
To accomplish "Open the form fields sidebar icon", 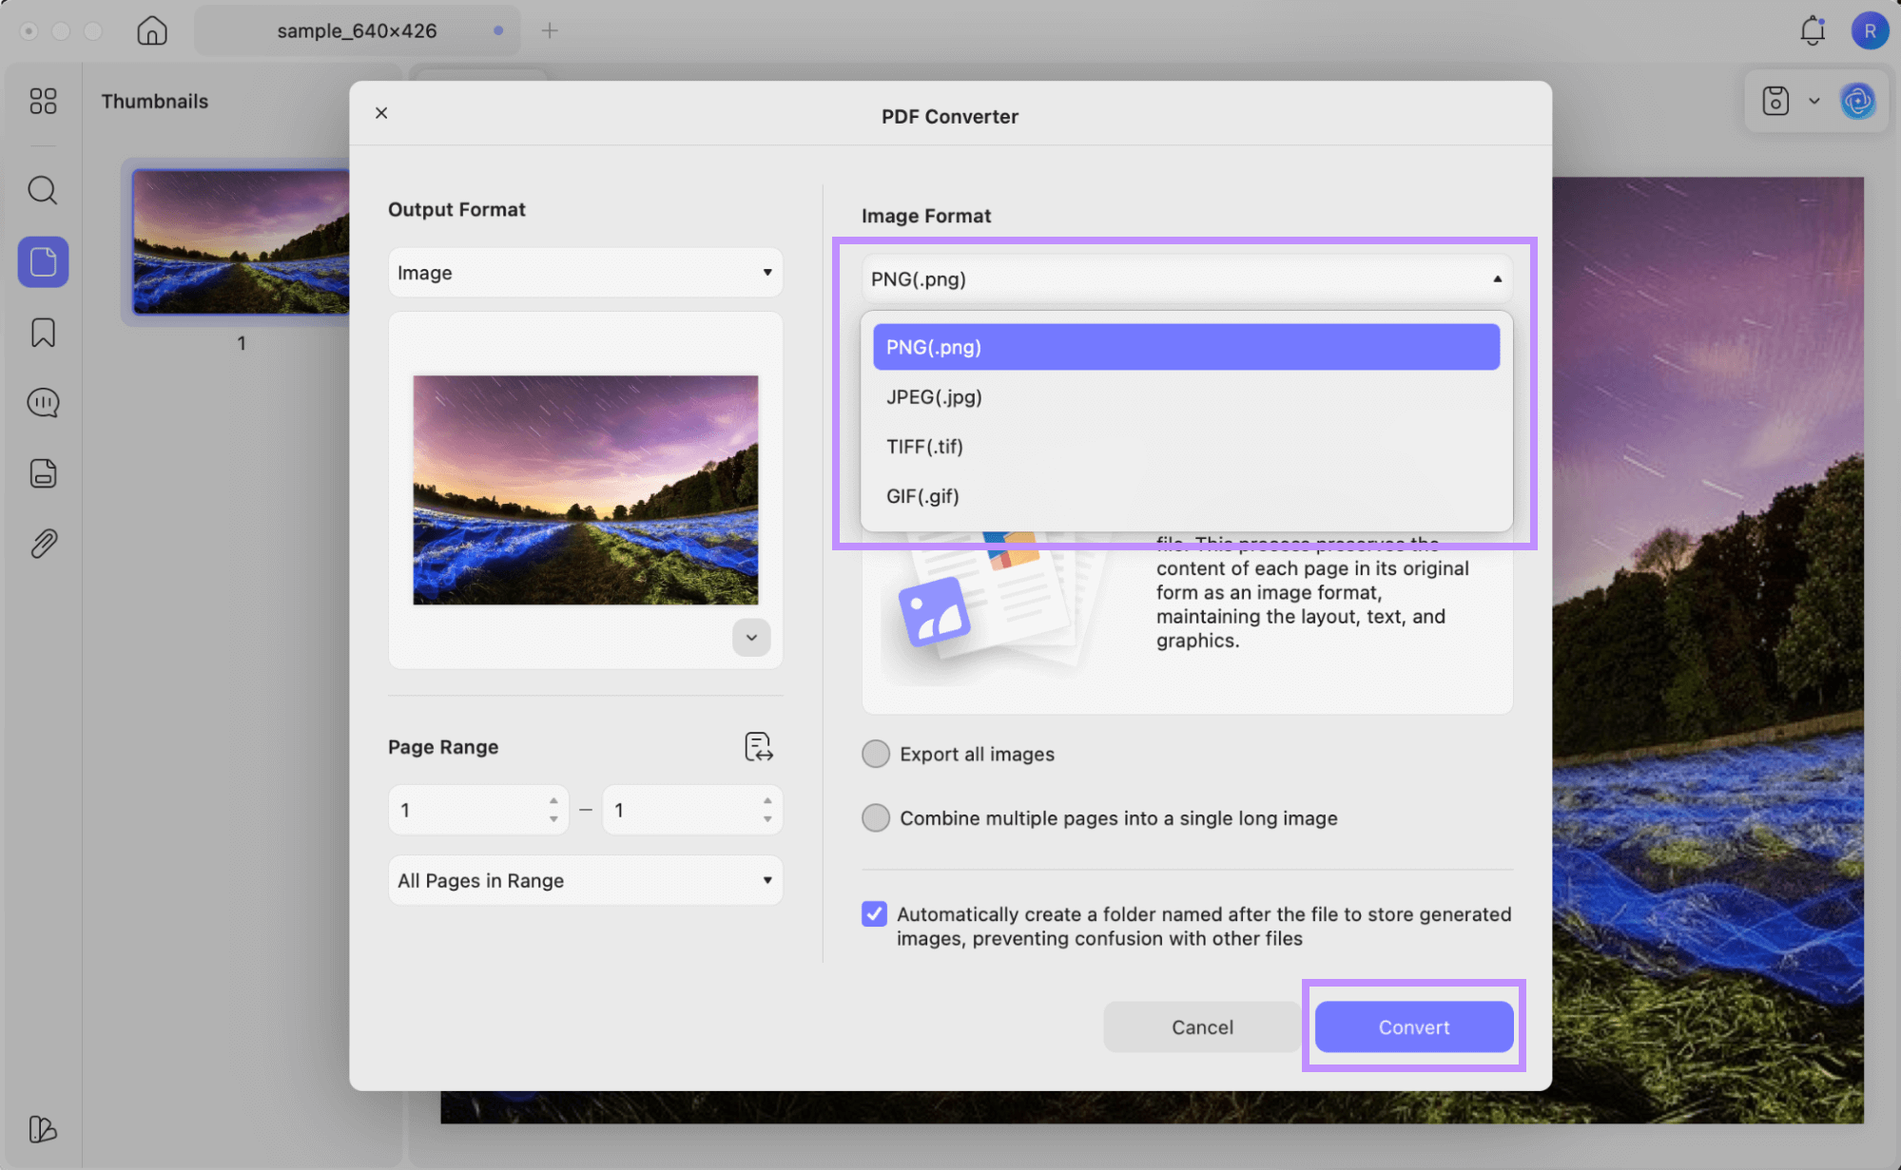I will [x=43, y=473].
